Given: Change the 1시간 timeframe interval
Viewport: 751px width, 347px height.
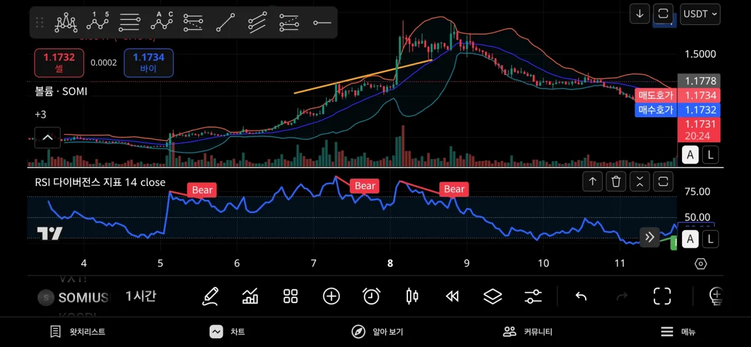Looking at the screenshot, I should [141, 296].
